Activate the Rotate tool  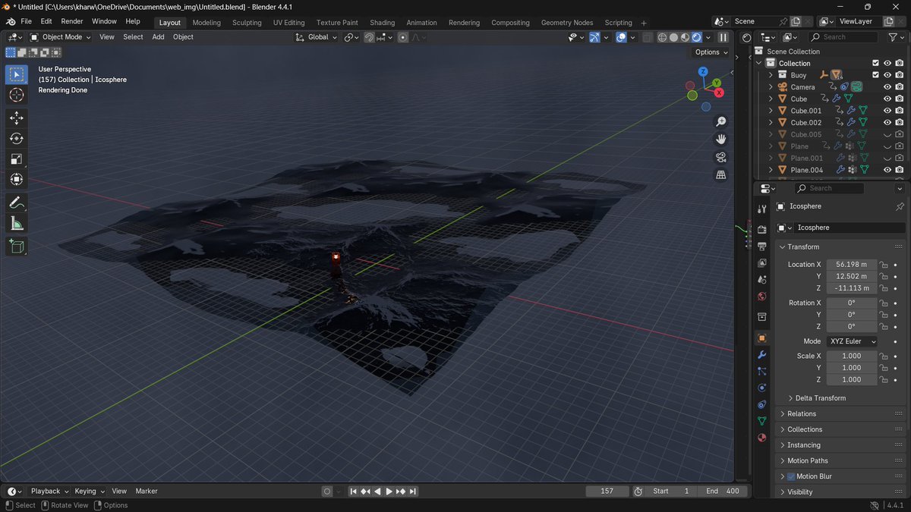tap(17, 139)
